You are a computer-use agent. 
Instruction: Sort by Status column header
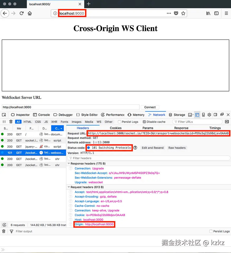tap(6, 128)
